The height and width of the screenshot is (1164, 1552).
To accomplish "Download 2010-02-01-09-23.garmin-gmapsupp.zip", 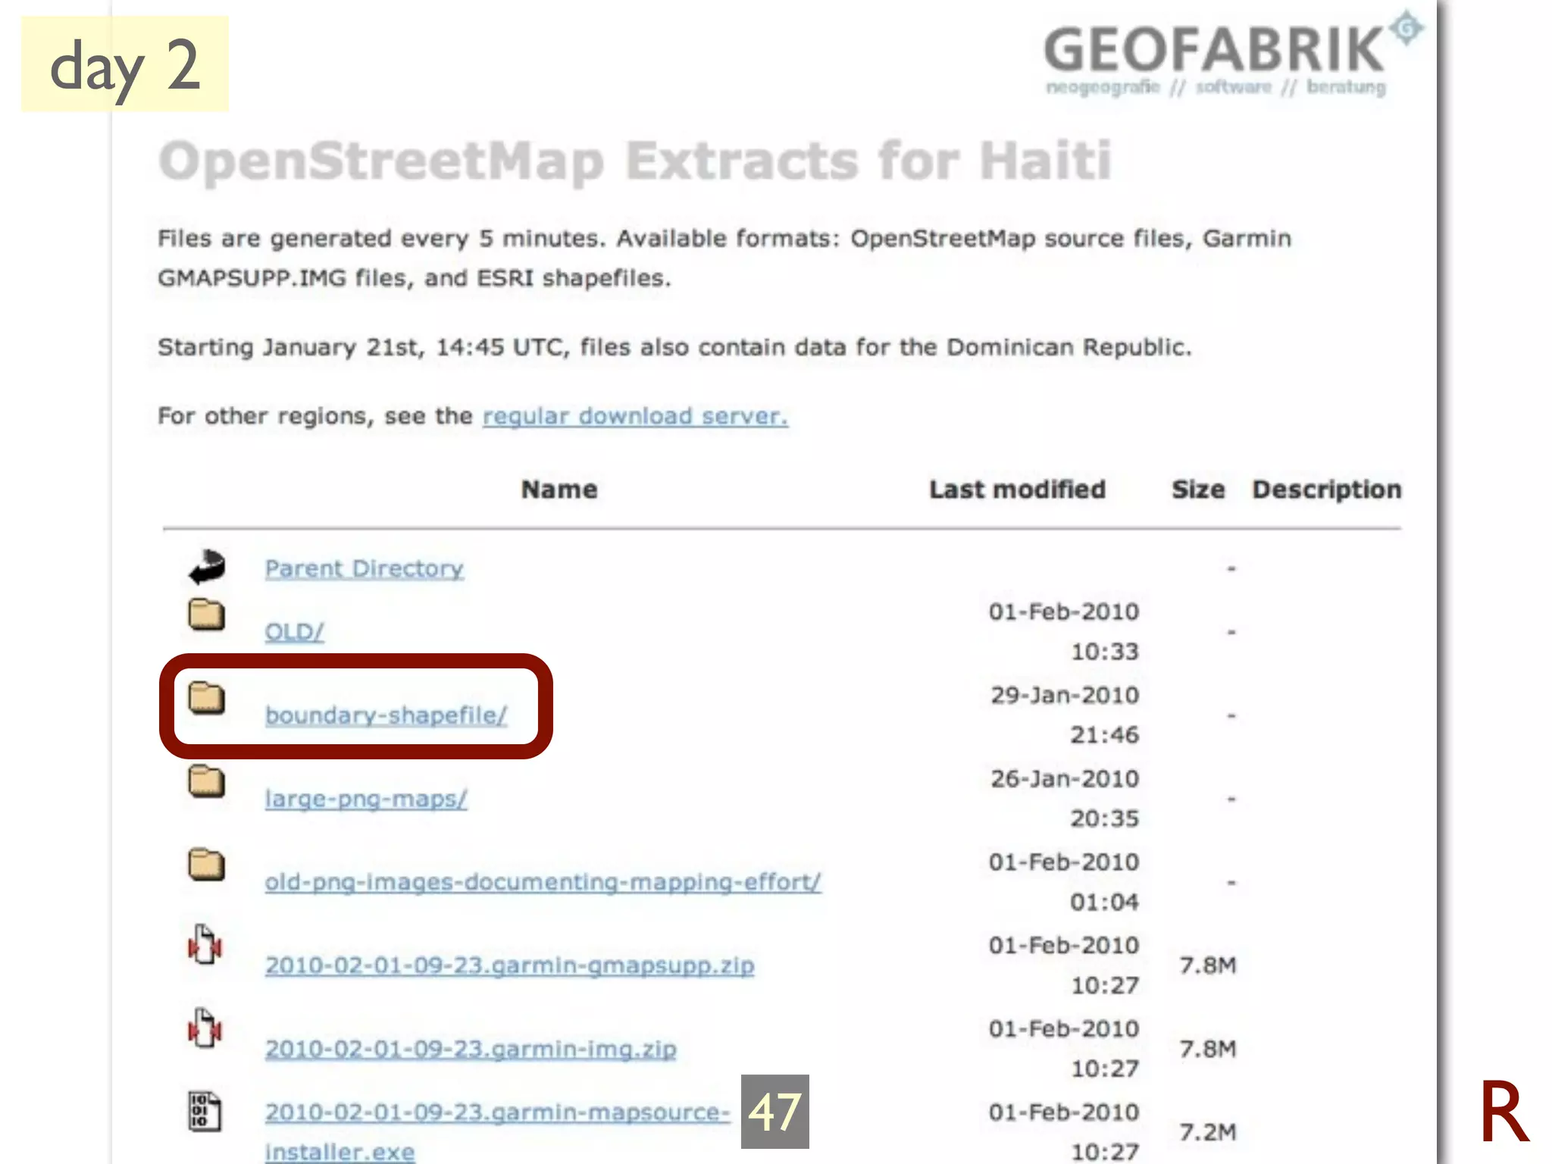I will point(509,965).
